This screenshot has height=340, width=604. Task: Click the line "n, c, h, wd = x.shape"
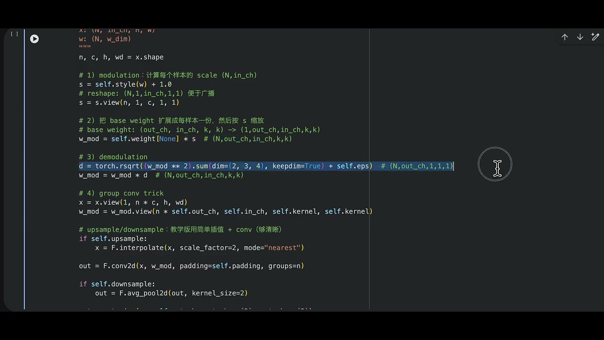tap(121, 57)
